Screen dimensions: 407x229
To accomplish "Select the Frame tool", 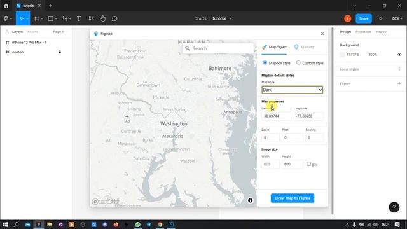I will (37, 18).
